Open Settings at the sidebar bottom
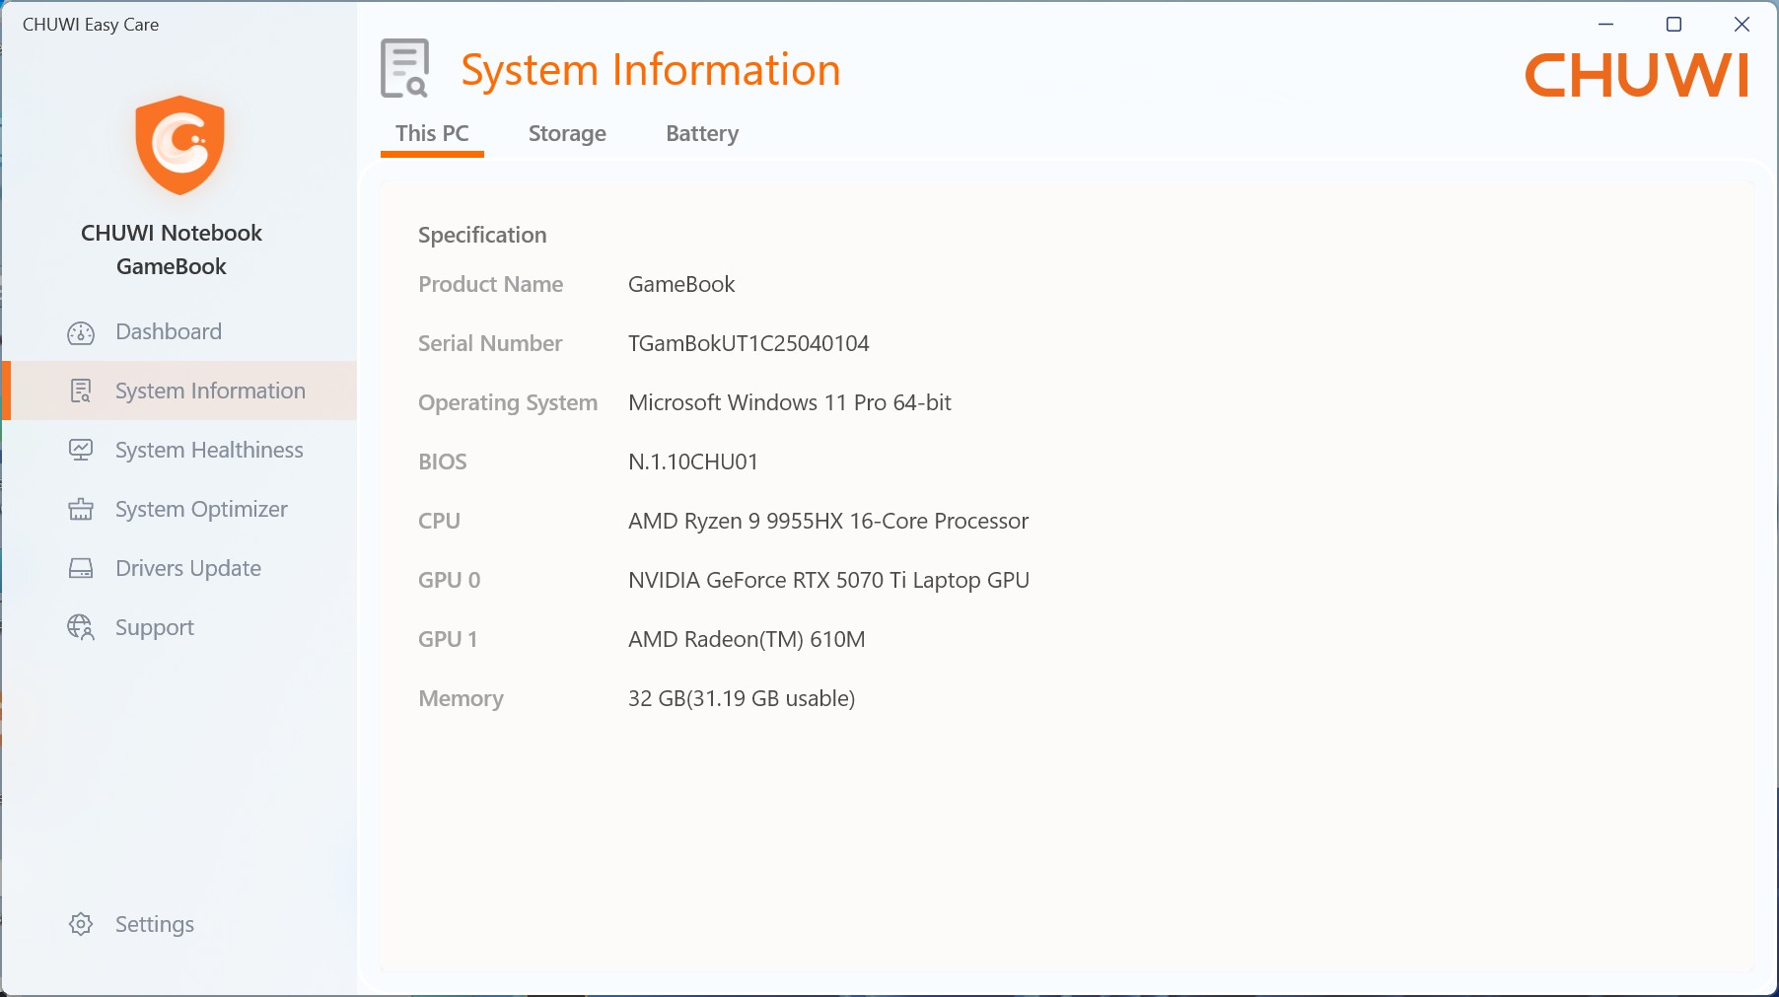 pyautogui.click(x=155, y=925)
